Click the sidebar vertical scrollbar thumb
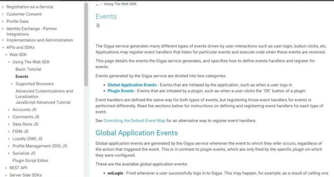The image size is (334, 177). tap(86, 44)
